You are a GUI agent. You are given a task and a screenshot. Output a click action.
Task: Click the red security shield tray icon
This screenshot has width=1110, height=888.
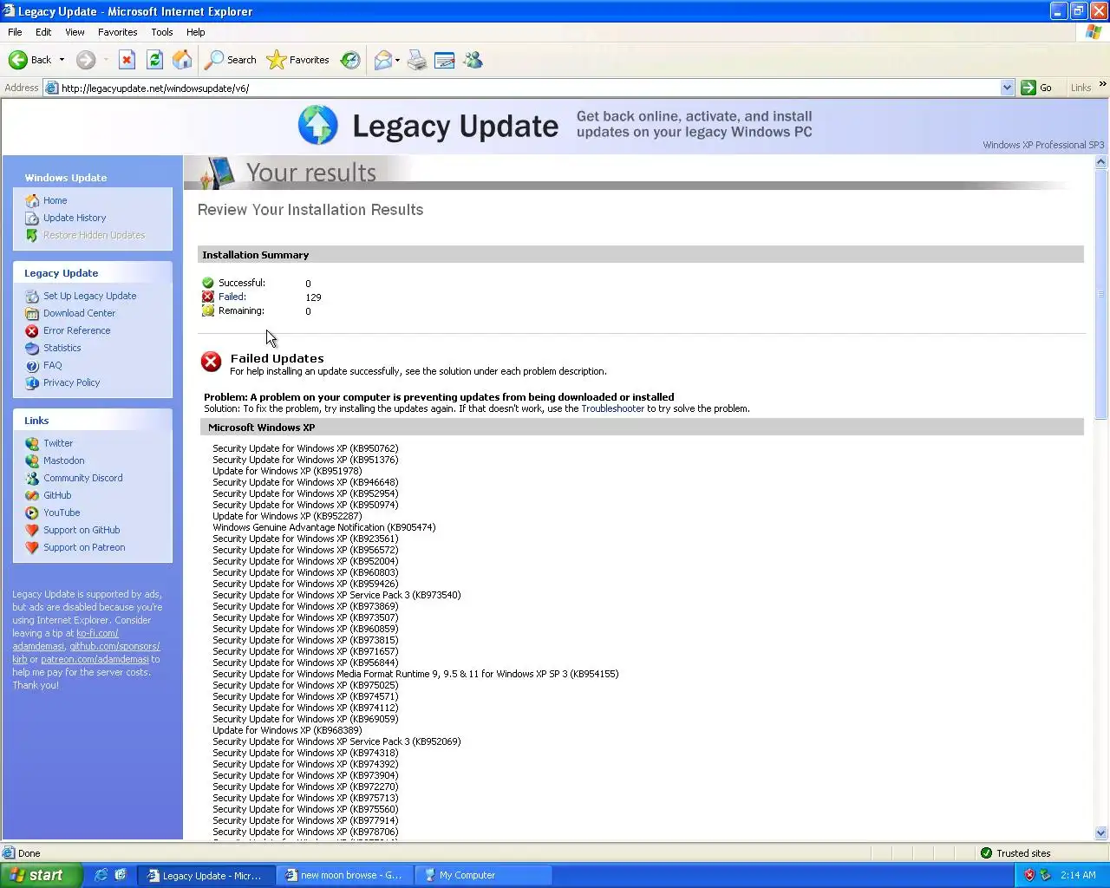pyautogui.click(x=1029, y=875)
